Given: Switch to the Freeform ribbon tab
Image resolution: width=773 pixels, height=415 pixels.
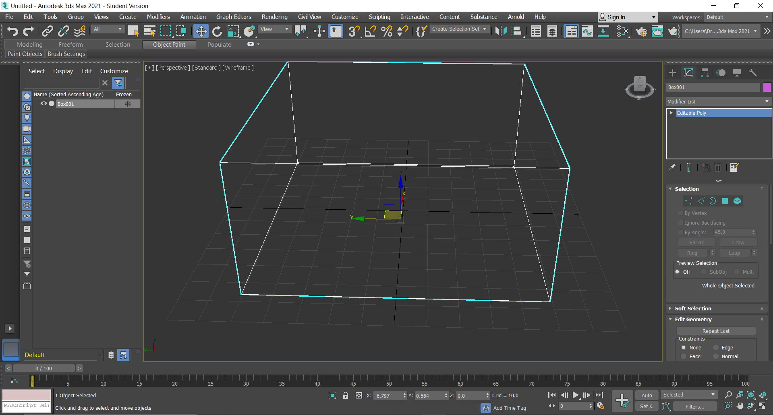Looking at the screenshot, I should pyautogui.click(x=70, y=44).
